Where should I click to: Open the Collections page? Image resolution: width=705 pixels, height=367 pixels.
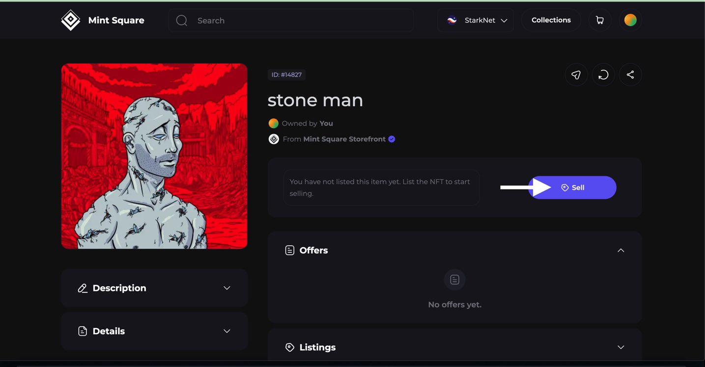tap(551, 20)
